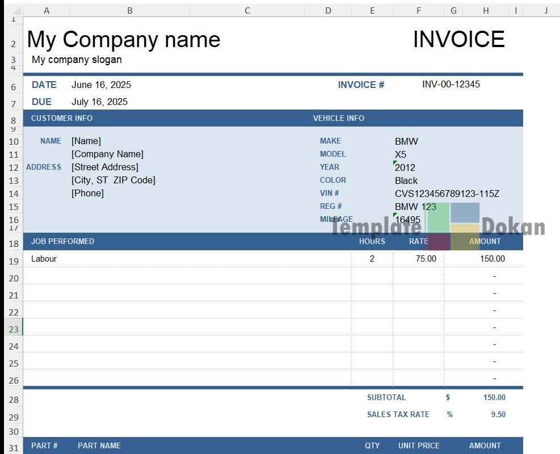
Task: Click the [Phone] placeholder cell
Action: click(87, 193)
